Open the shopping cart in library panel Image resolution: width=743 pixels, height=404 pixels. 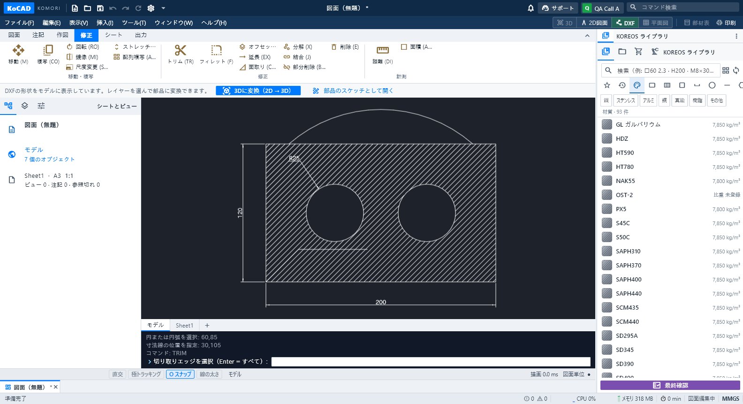point(638,52)
